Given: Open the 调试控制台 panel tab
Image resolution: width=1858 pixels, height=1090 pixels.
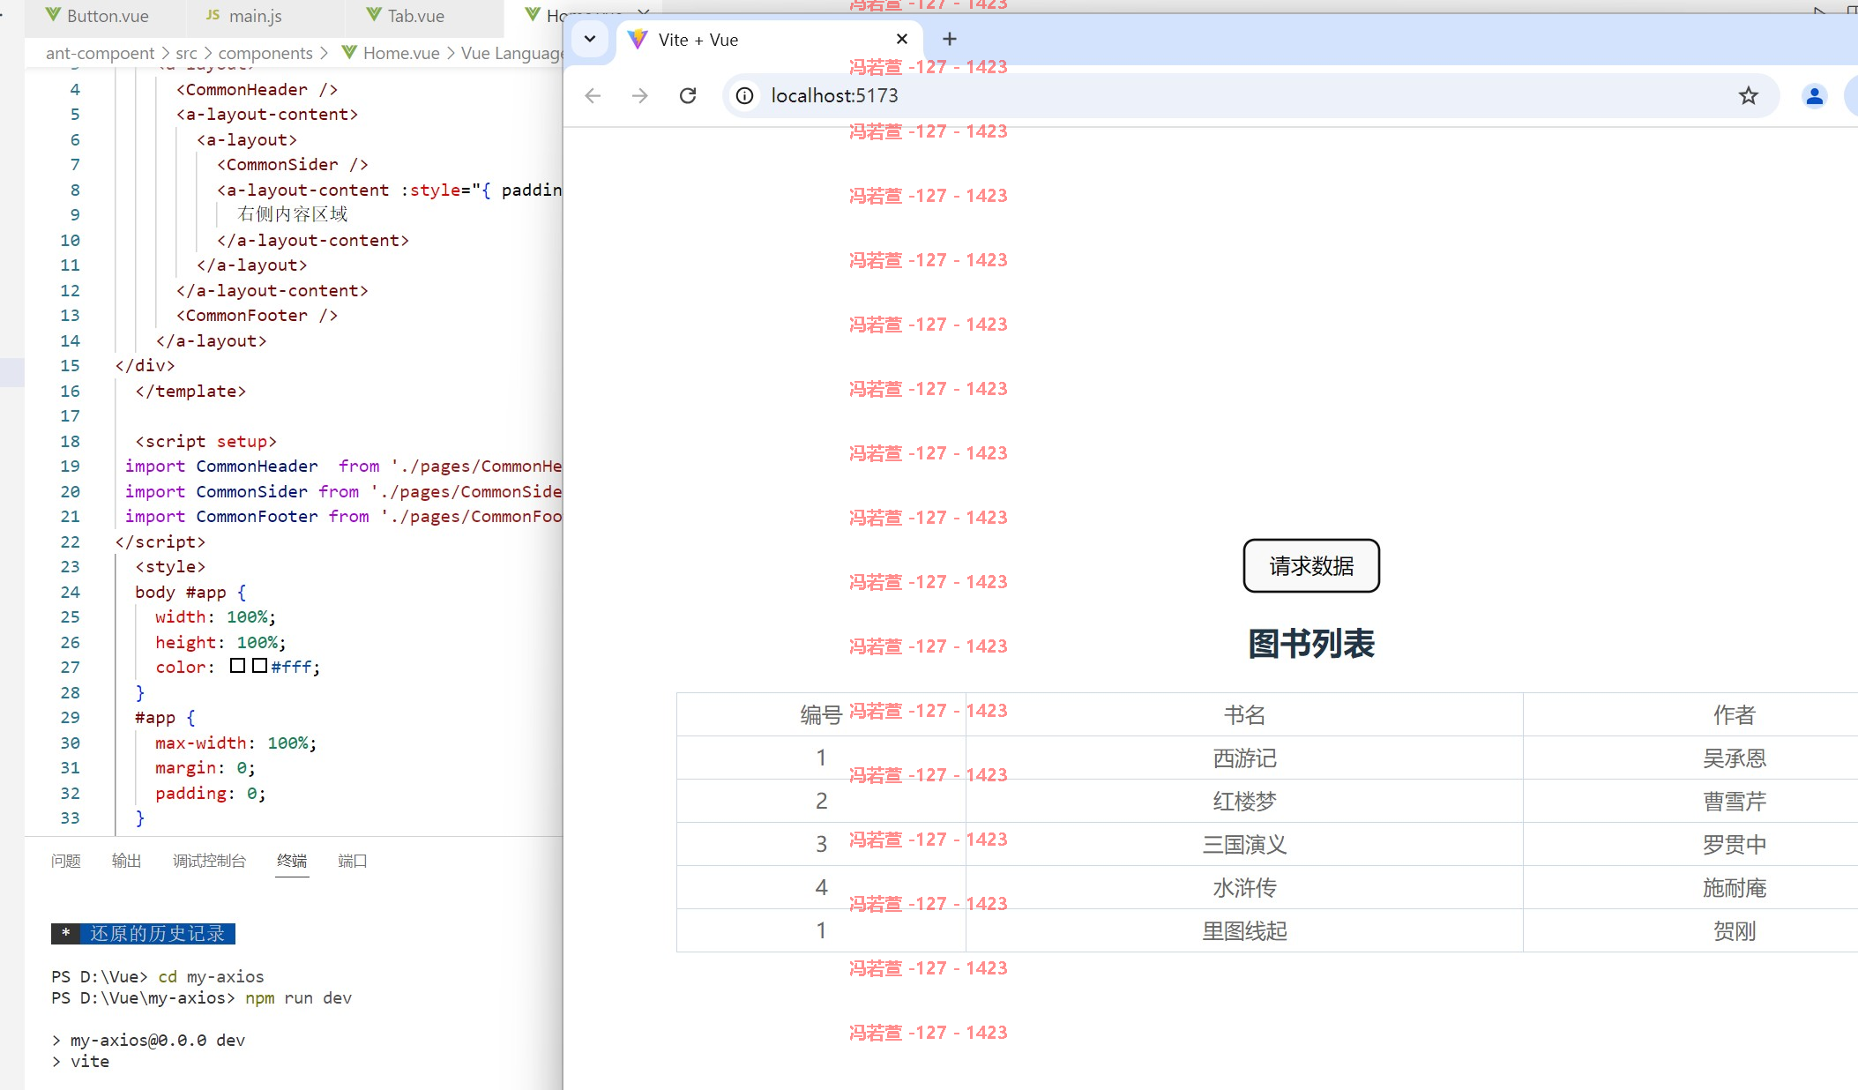Looking at the screenshot, I should point(209,861).
